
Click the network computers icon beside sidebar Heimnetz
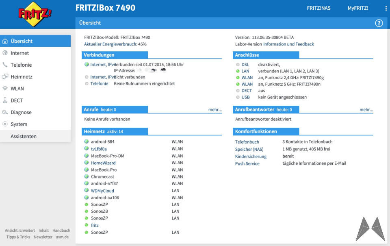click(x=5, y=76)
